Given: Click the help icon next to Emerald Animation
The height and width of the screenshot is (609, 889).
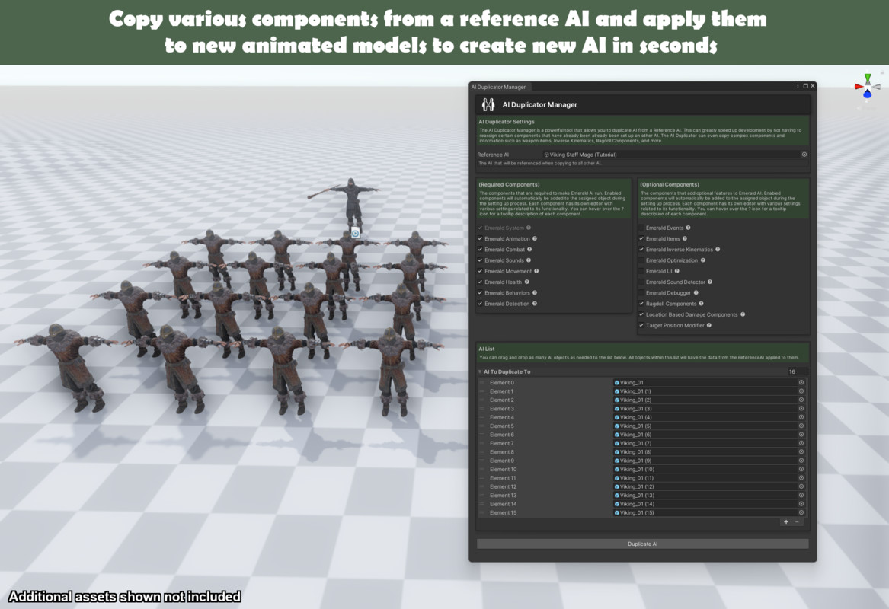Looking at the screenshot, I should (x=535, y=239).
